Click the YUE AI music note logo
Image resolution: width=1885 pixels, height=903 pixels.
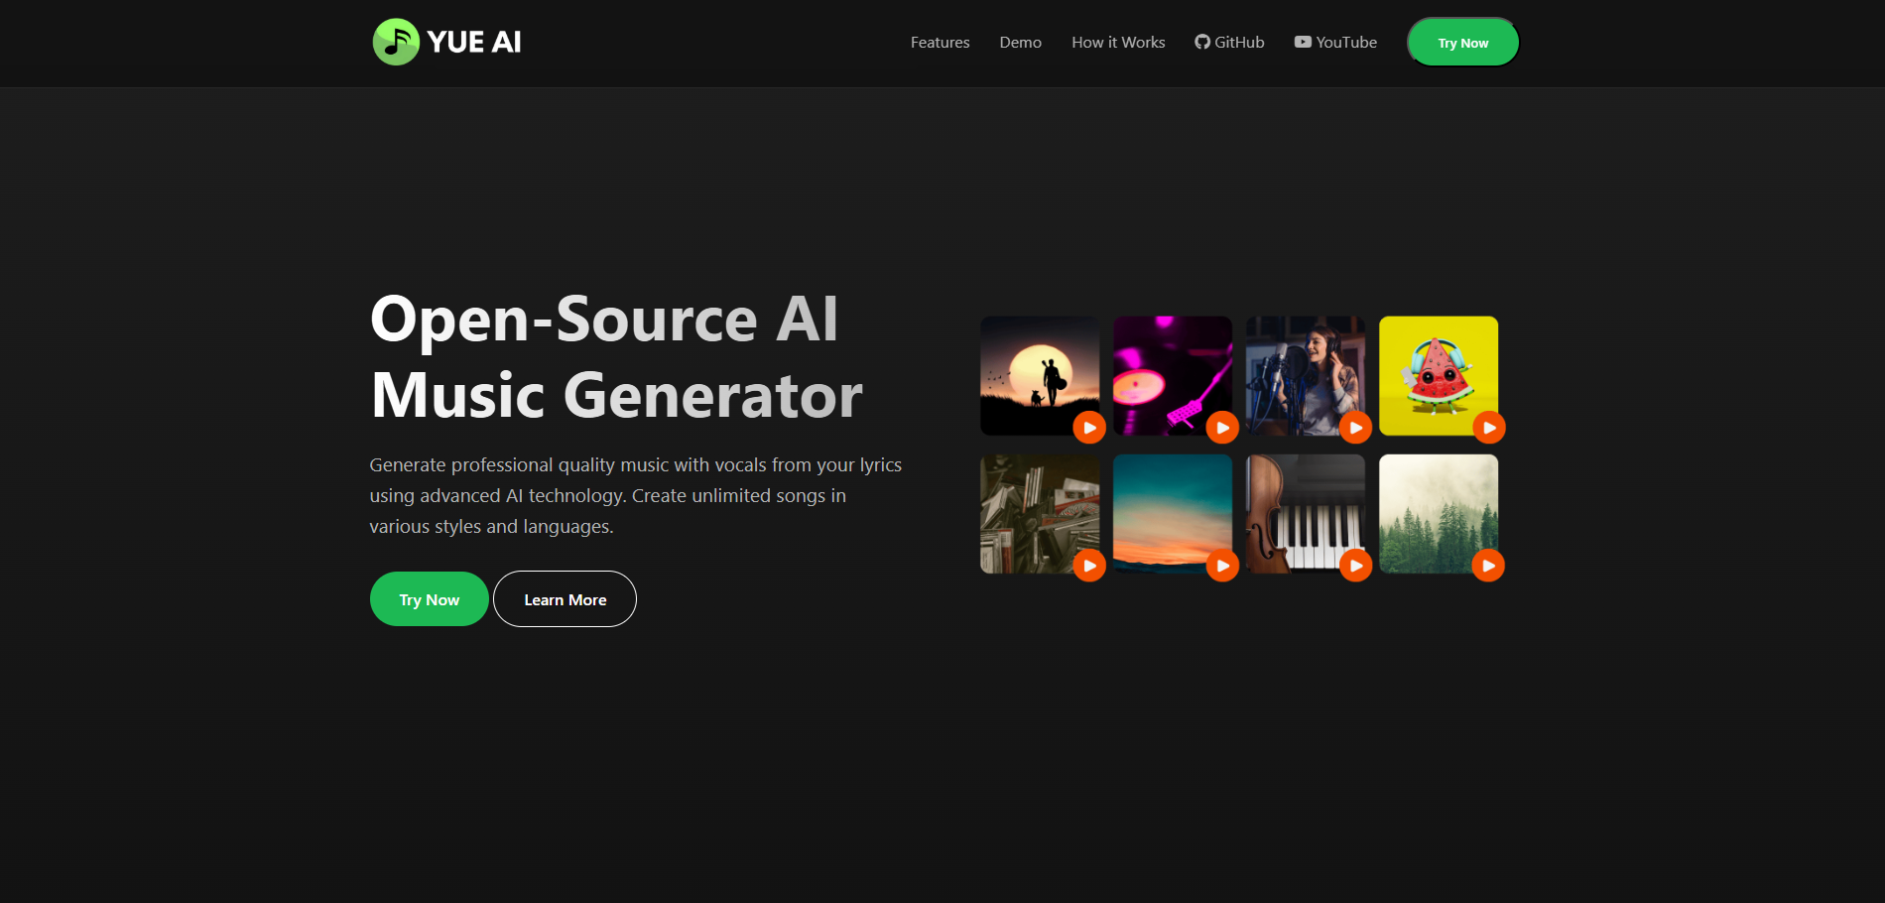[x=396, y=42]
